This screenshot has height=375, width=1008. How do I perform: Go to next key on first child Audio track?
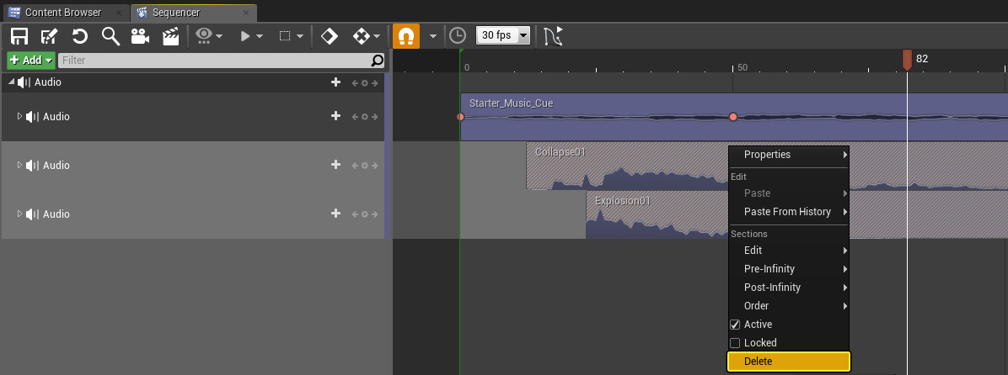click(x=374, y=117)
